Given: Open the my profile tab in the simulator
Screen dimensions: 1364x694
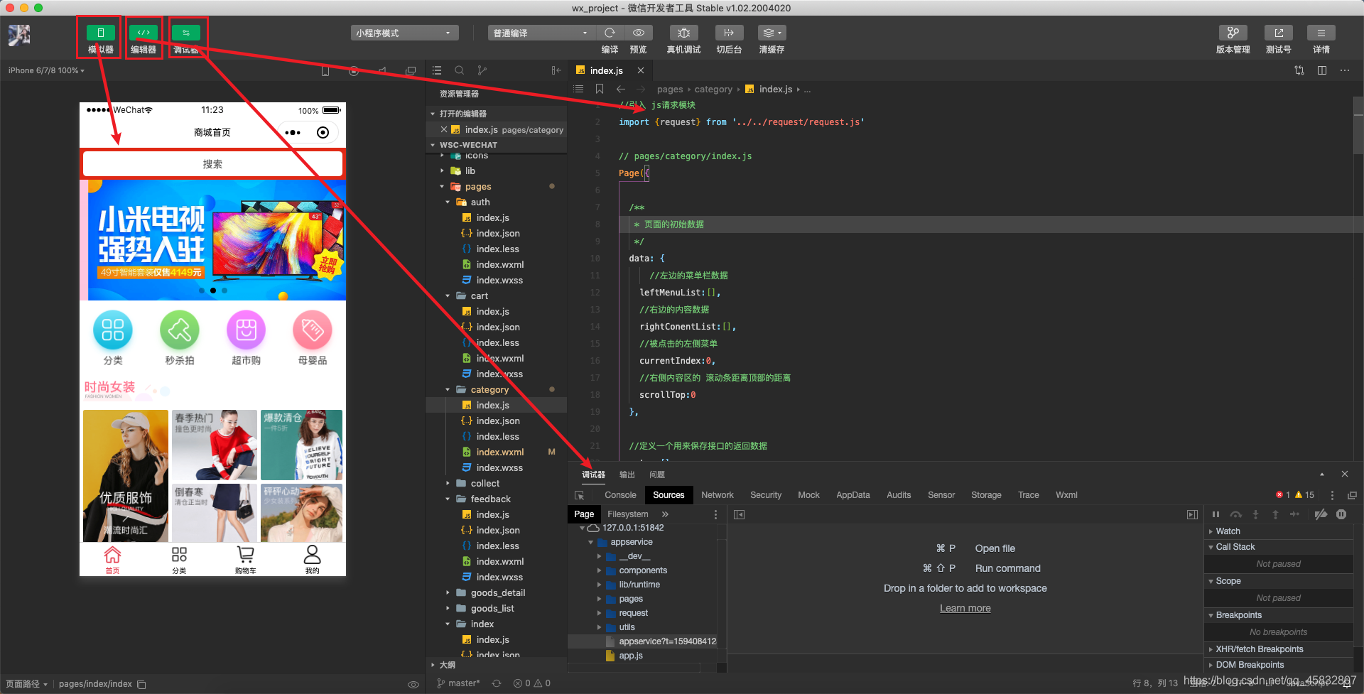Looking at the screenshot, I should coord(312,560).
